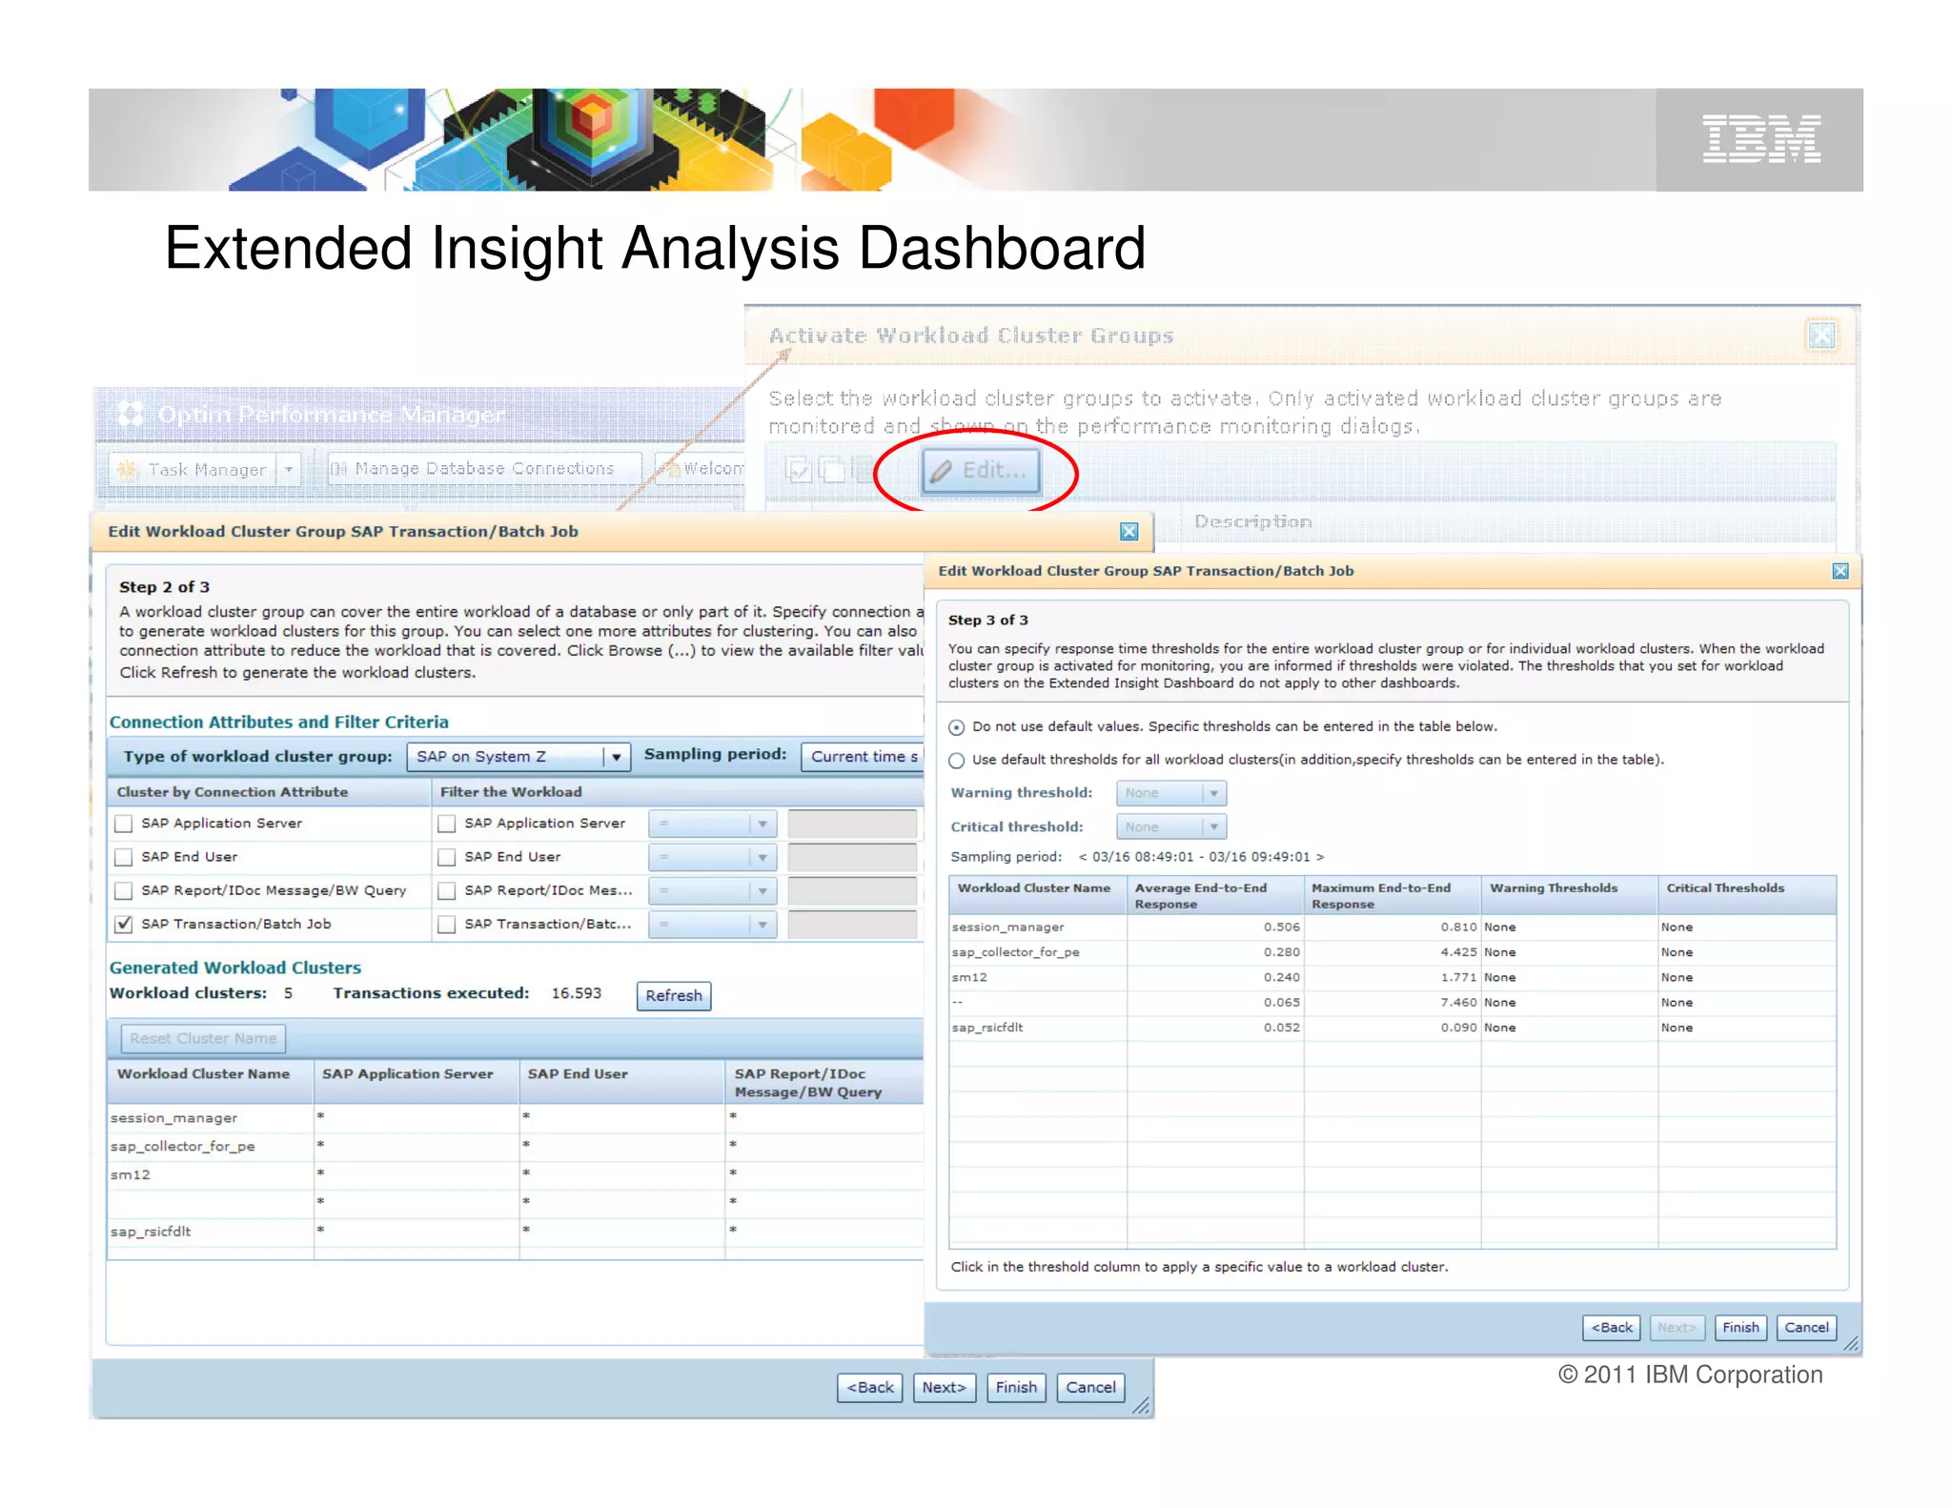Viewport: 1952px width, 1508px height.
Task: Open the operator dropdown for SAP Transaction/Batch filter
Action: pos(712,925)
